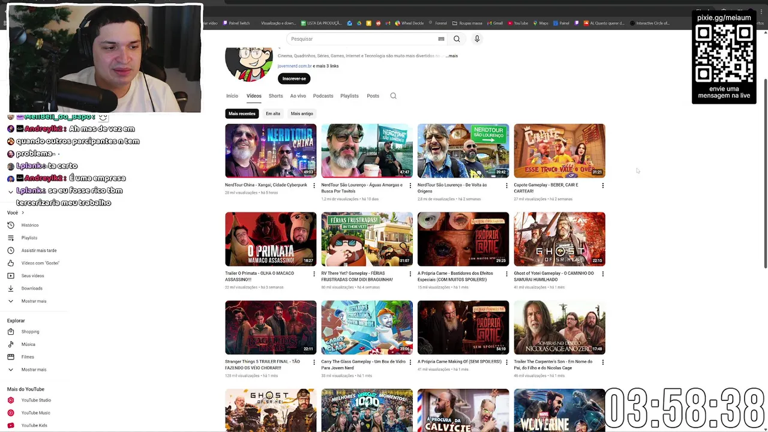This screenshot has width=768, height=432.
Task: Open the Roupas massa bookmarks folder
Action: [x=467, y=23]
